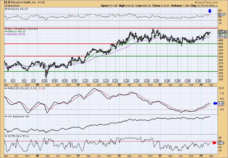This screenshot has height=158, width=228.
Task: Click the up triangle after the change percent
Action: [x=217, y=6]
